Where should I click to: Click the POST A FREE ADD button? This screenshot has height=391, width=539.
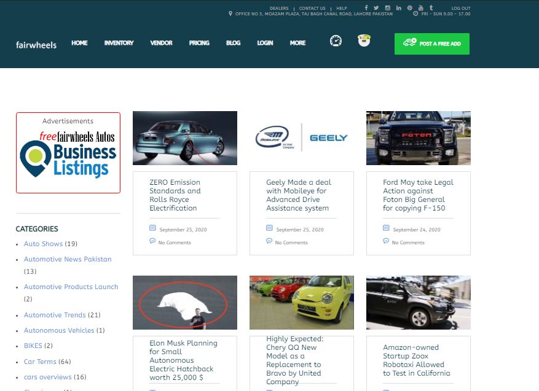tap(431, 44)
